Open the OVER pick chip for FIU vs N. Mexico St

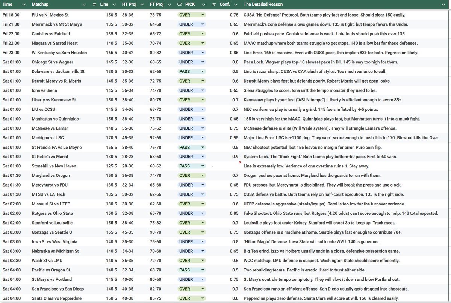coord(192,15)
